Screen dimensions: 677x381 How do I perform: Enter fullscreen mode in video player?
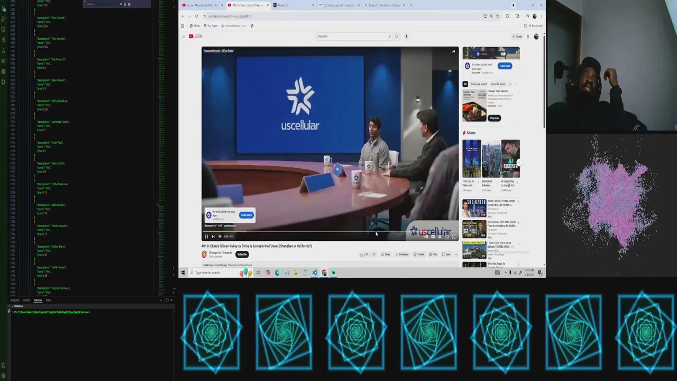453,237
